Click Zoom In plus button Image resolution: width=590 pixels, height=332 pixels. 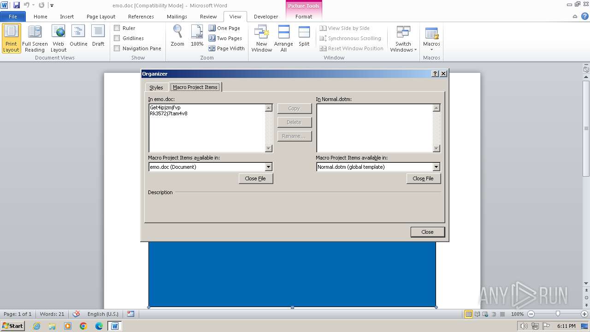point(584,314)
